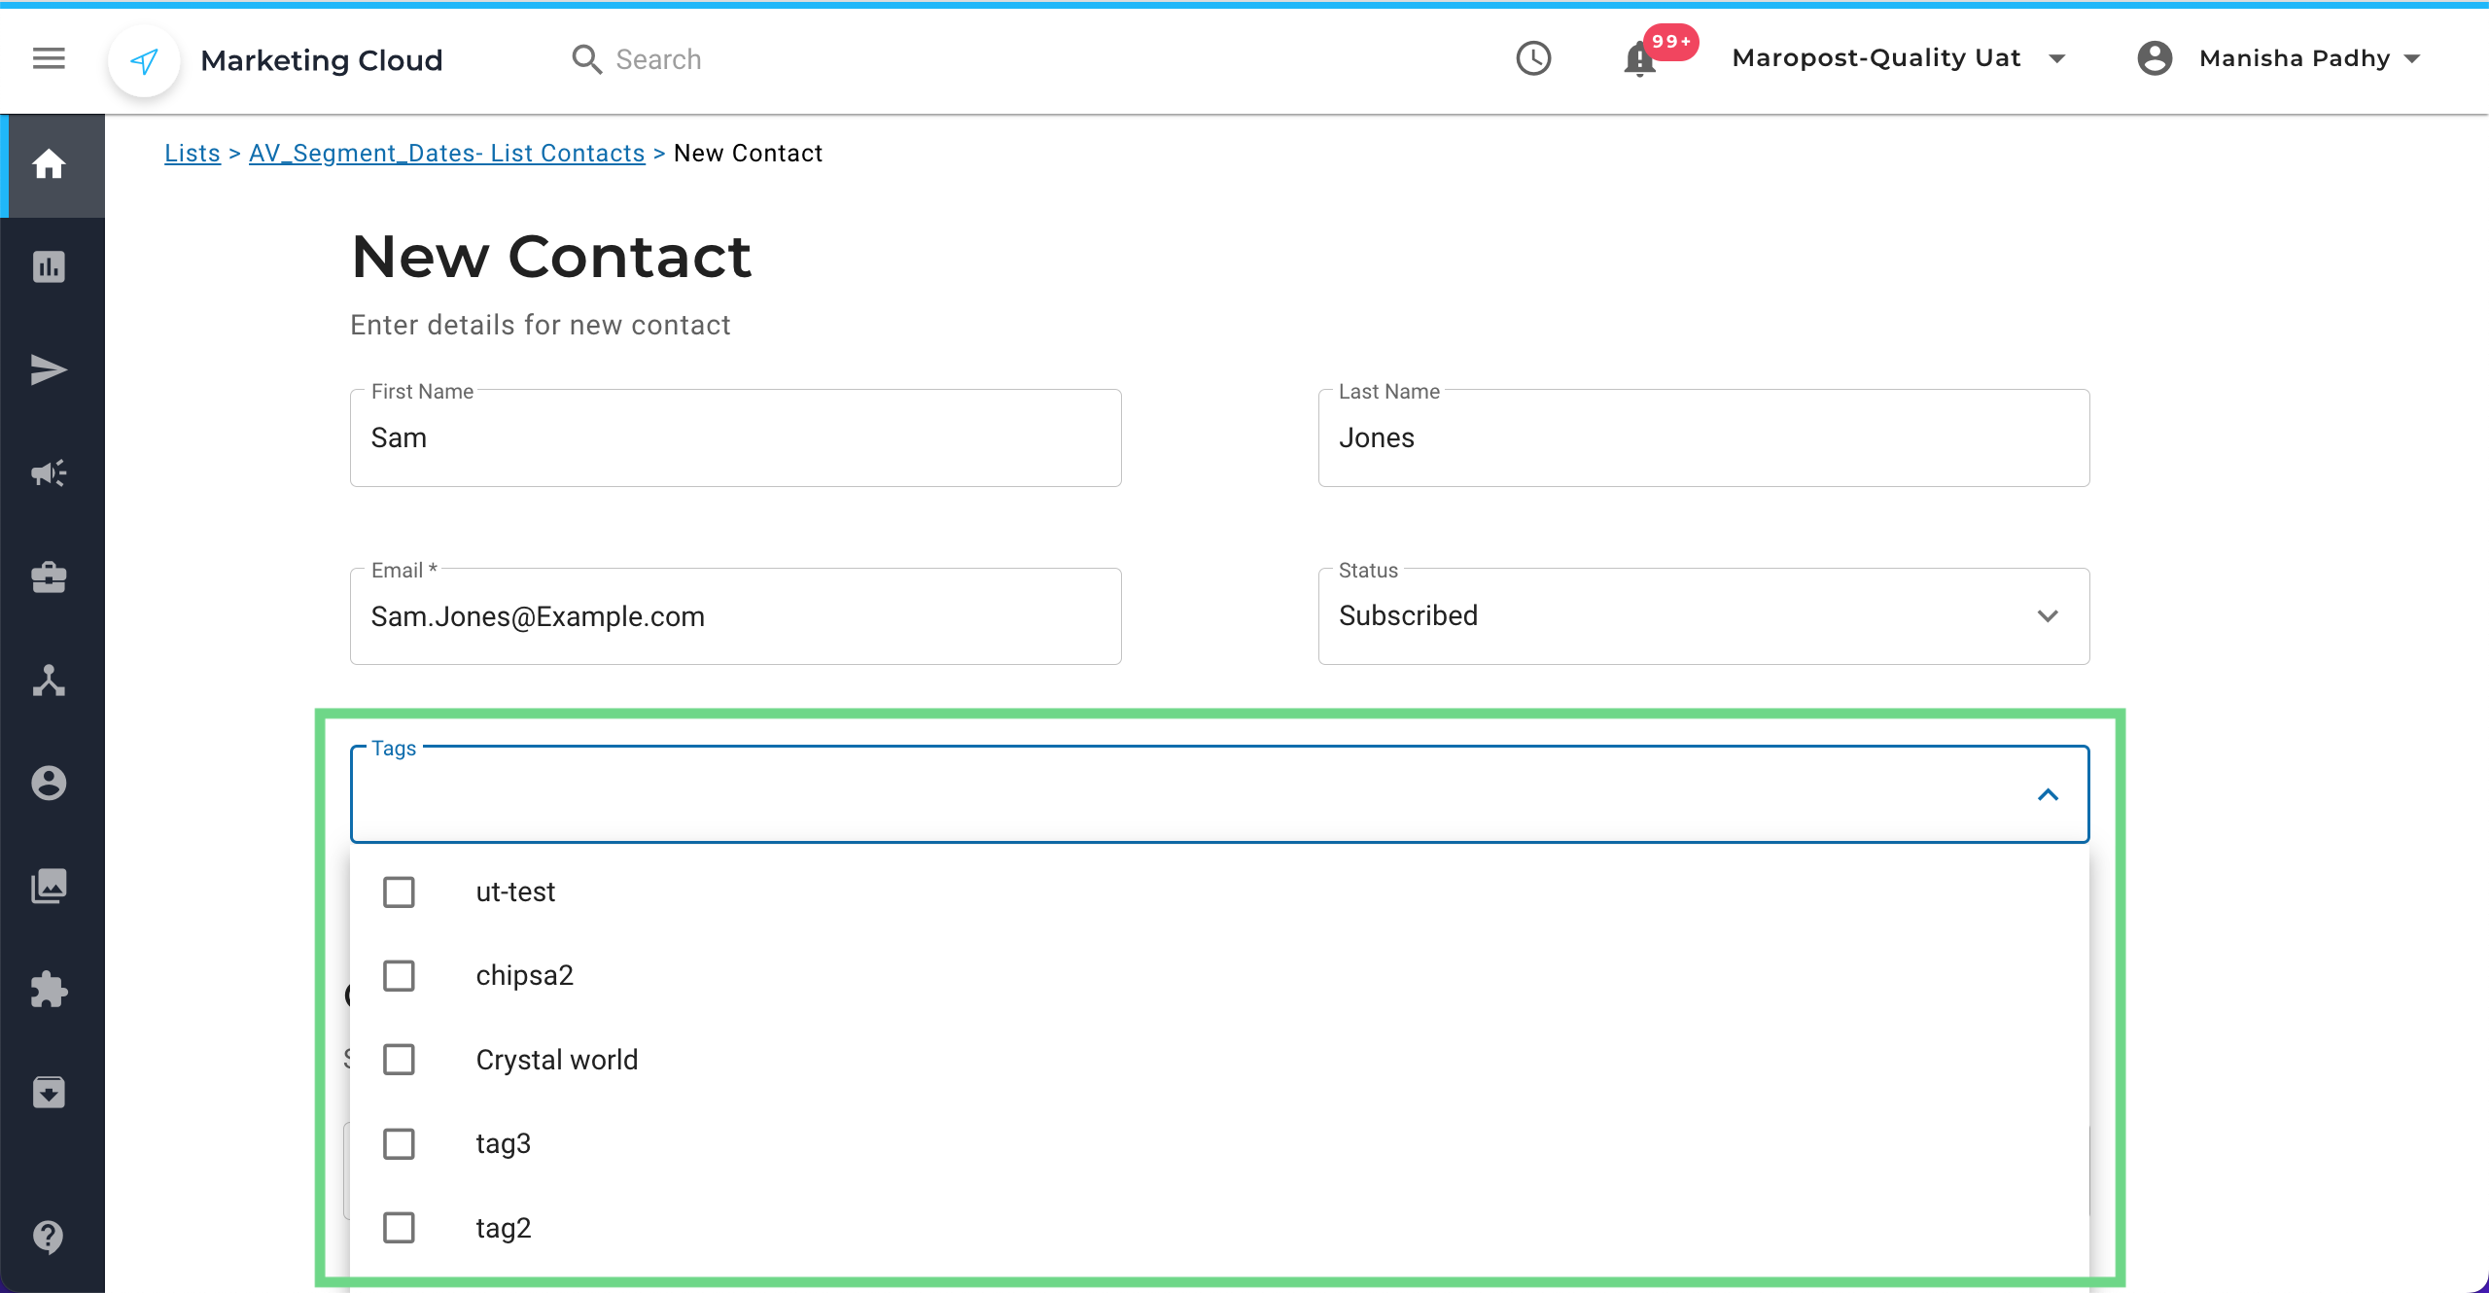Click the 'chipsa2' option label
This screenshot has width=2489, height=1293.
(x=525, y=975)
